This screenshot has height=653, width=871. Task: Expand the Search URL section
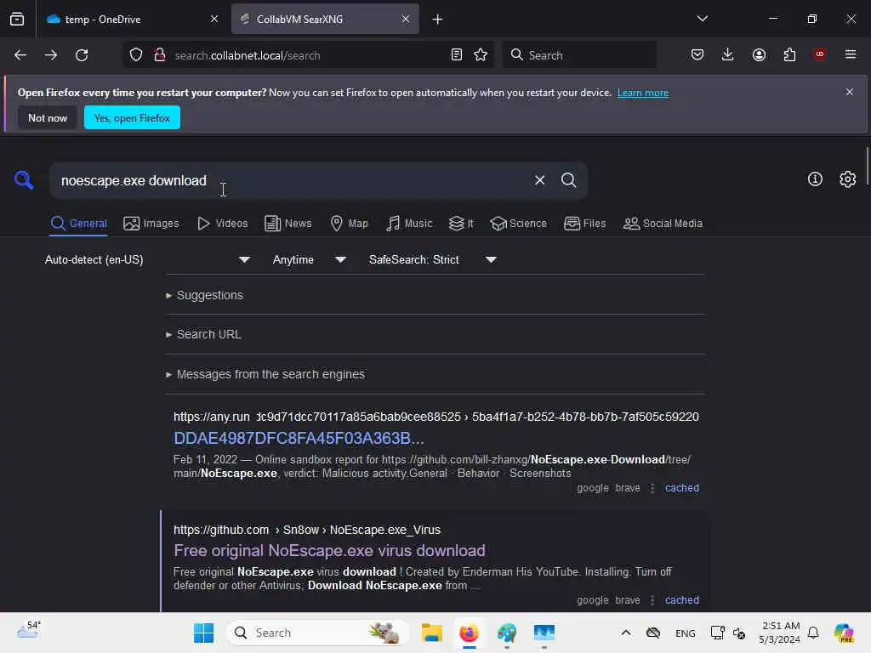pos(203,334)
